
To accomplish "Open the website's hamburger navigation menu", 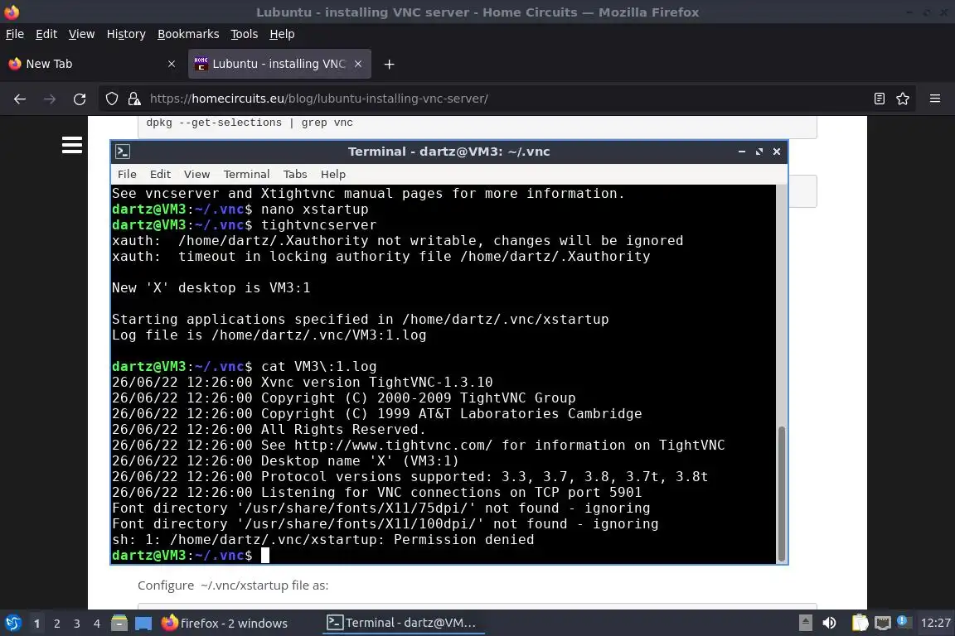I will [72, 145].
